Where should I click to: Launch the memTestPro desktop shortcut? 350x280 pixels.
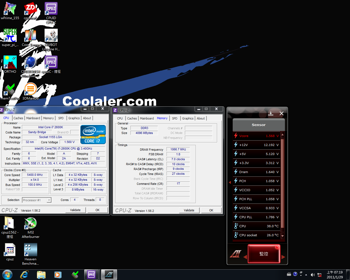(x=10, y=91)
